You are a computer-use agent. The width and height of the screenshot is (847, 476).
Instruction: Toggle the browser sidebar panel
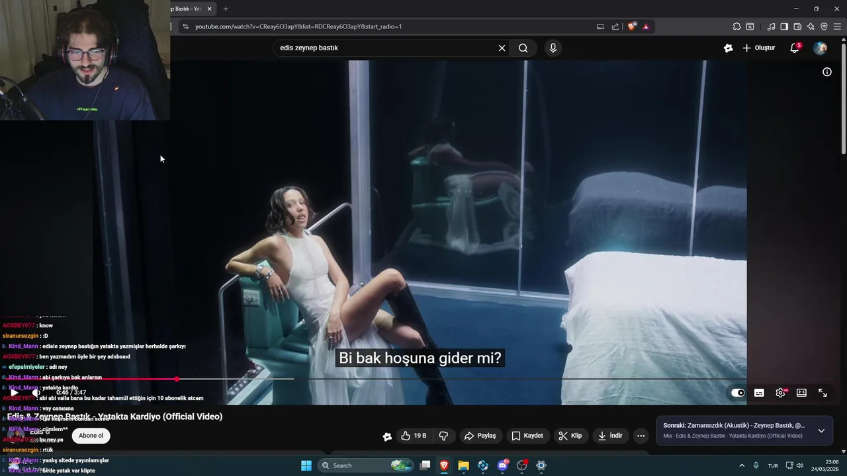click(x=784, y=26)
